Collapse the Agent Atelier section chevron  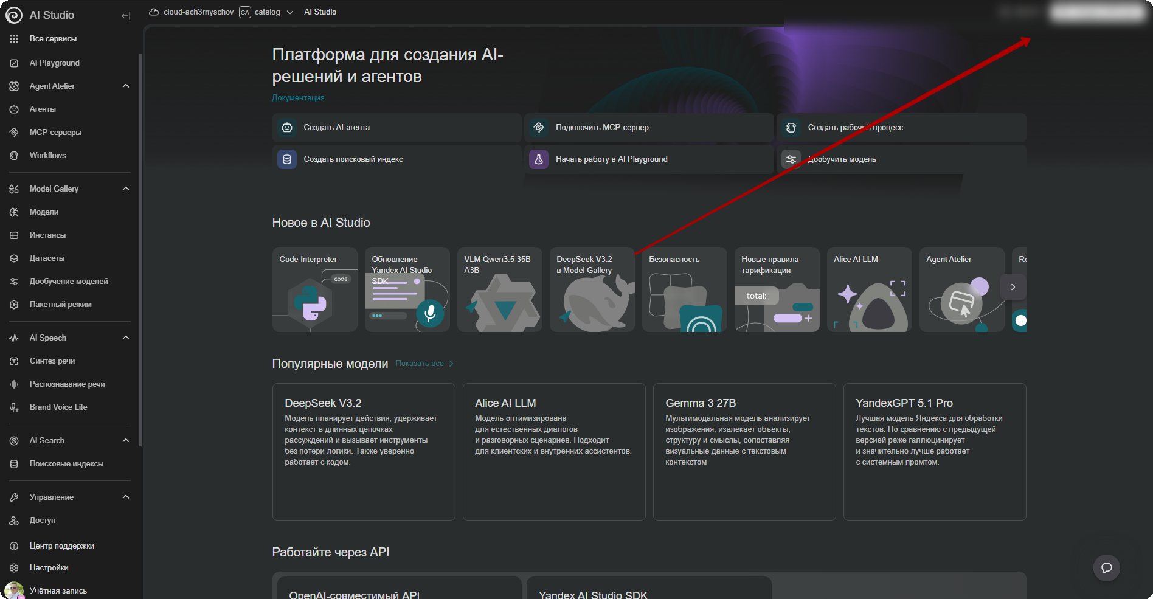(x=126, y=86)
